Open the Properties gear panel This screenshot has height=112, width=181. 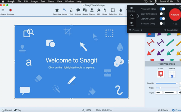pos(176,110)
